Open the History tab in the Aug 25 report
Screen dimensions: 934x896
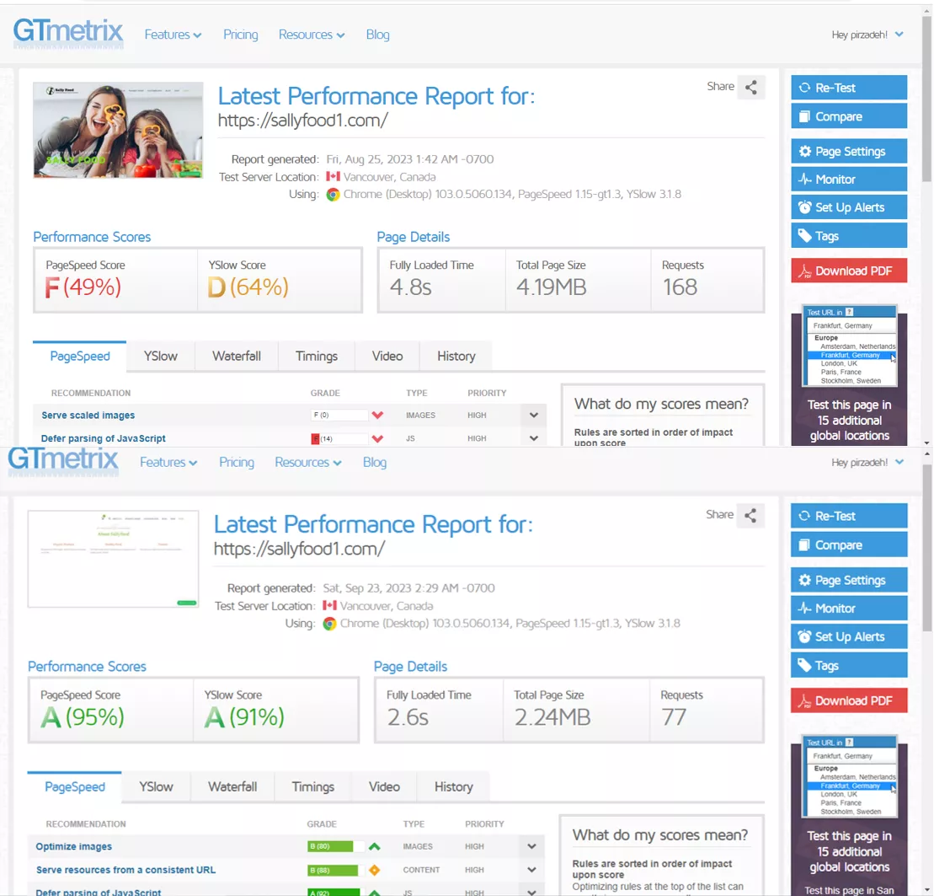click(x=456, y=356)
